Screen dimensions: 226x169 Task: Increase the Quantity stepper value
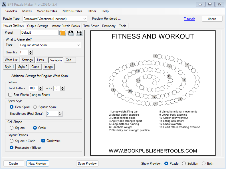[x=31, y=51]
